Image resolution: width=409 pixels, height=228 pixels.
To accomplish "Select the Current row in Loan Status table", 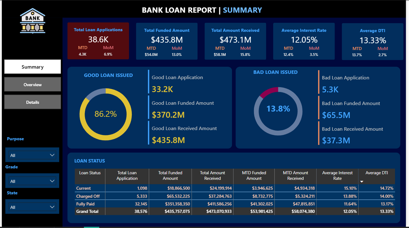I will pyautogui.click(x=90, y=188).
